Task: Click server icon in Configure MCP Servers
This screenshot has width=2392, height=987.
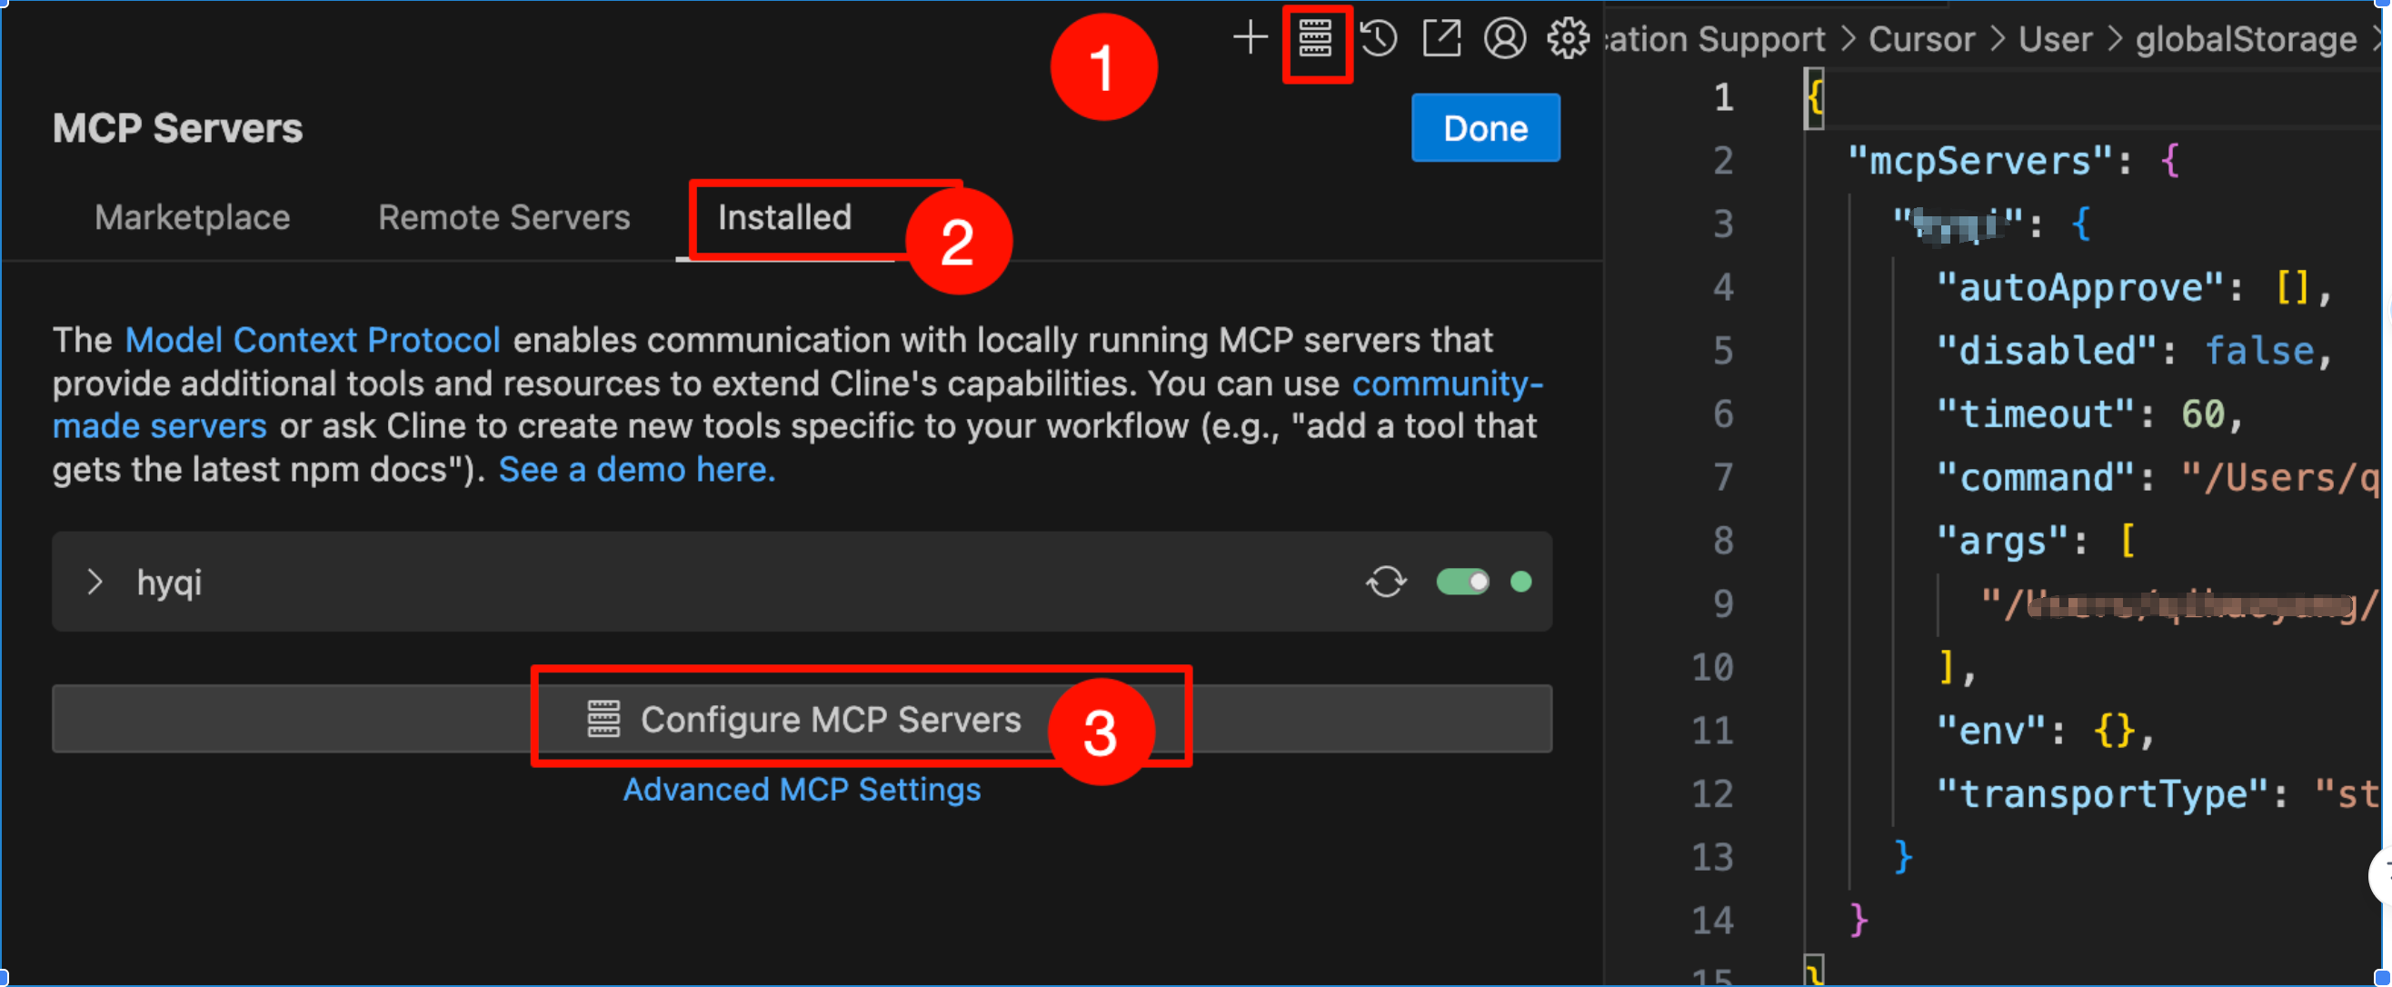Action: click(x=603, y=720)
